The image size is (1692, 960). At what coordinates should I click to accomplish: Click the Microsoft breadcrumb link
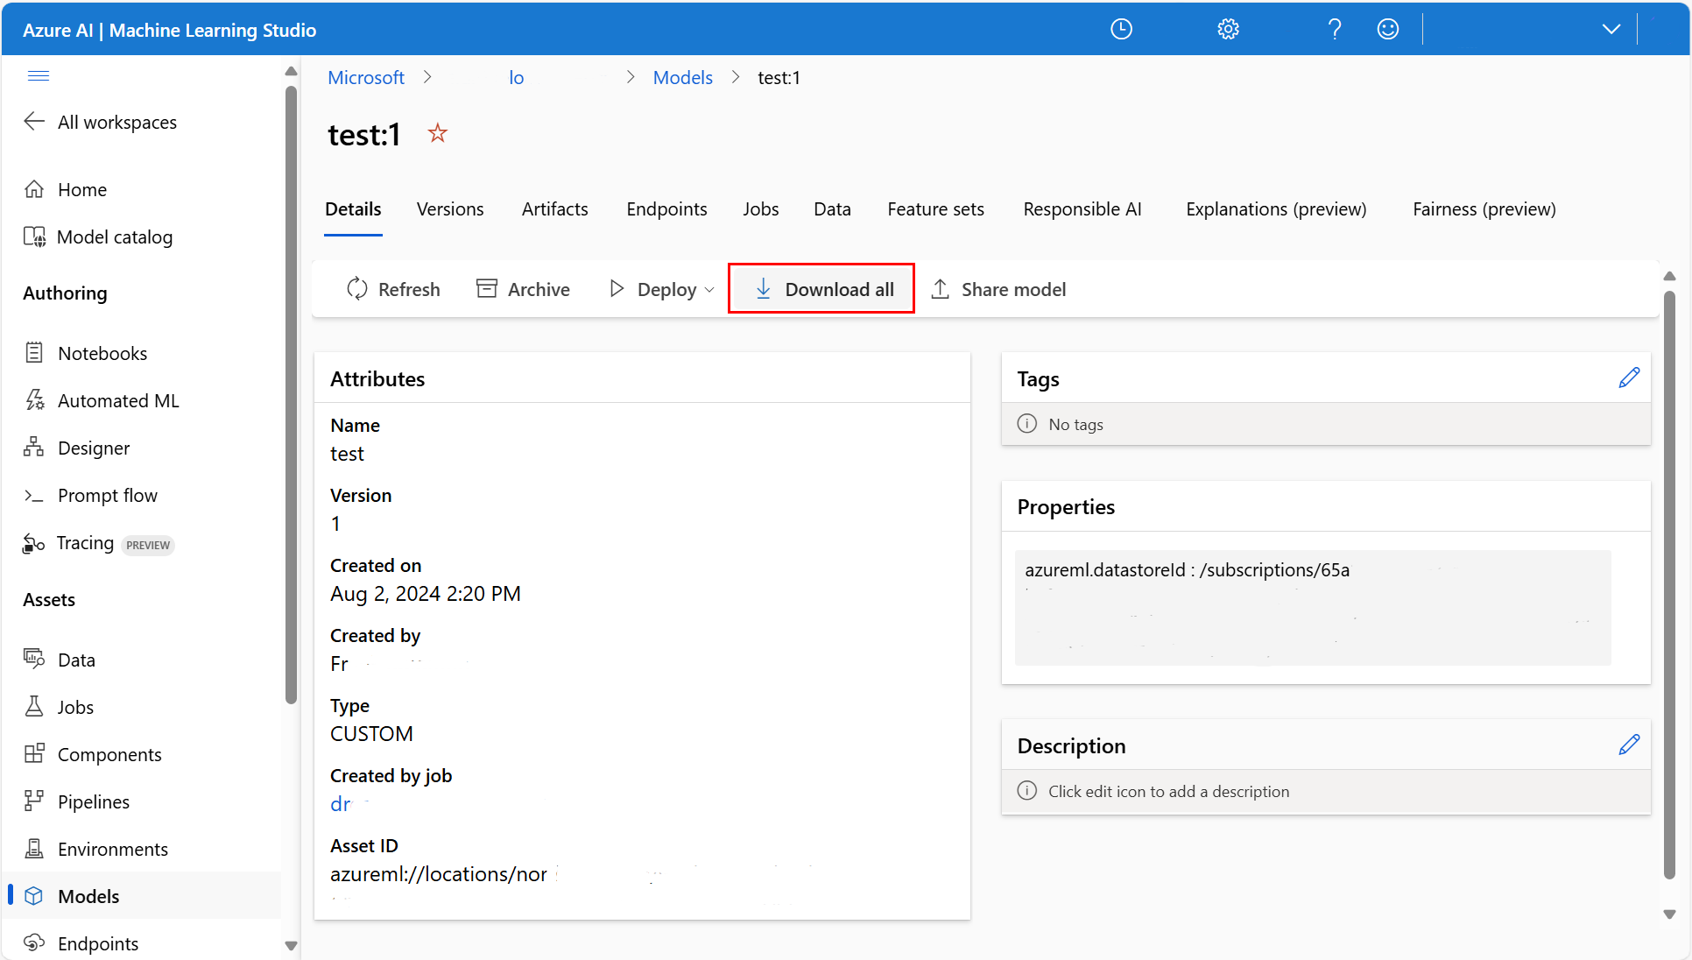click(365, 77)
